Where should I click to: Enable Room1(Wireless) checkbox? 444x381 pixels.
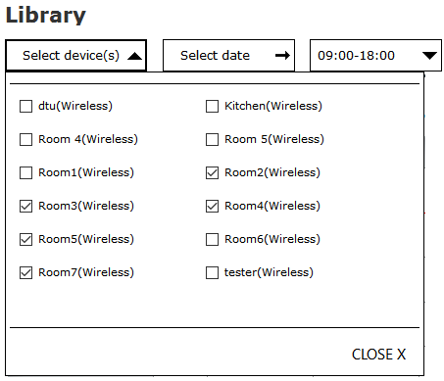25,172
